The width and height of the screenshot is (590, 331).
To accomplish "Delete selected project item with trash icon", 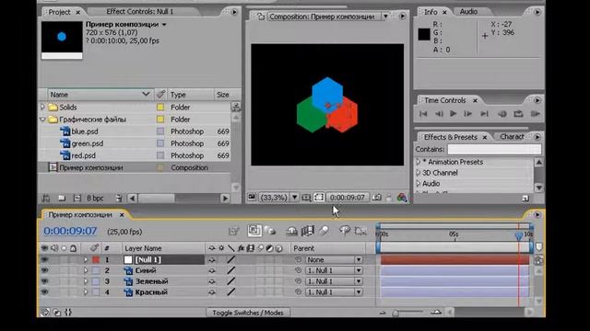I will 119,198.
